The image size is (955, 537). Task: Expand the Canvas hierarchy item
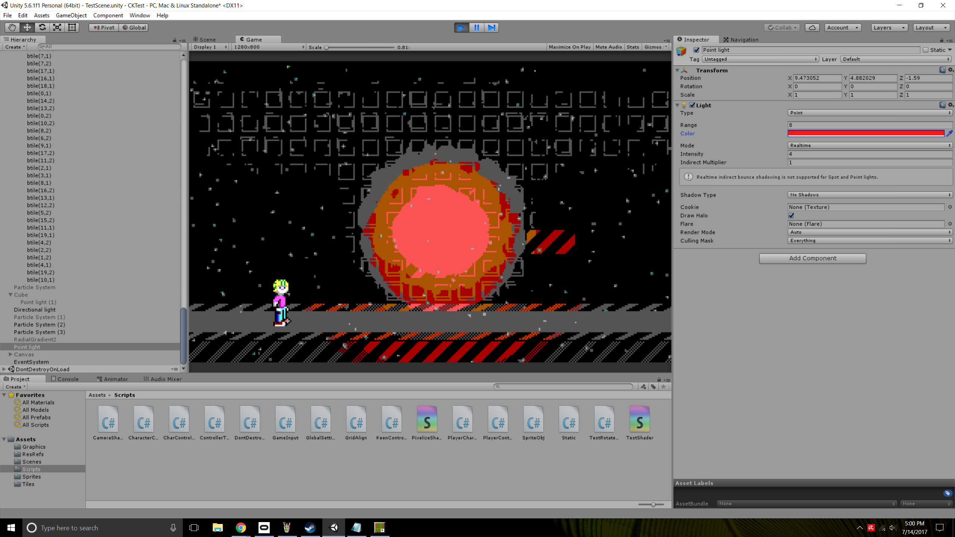[10, 354]
